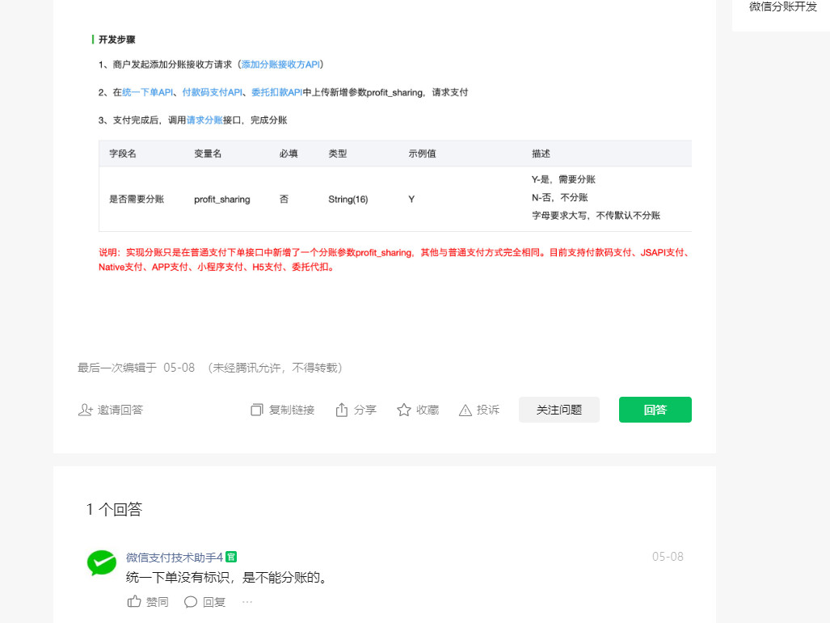
Task: Click 赞同 on the answer
Action: (158, 602)
